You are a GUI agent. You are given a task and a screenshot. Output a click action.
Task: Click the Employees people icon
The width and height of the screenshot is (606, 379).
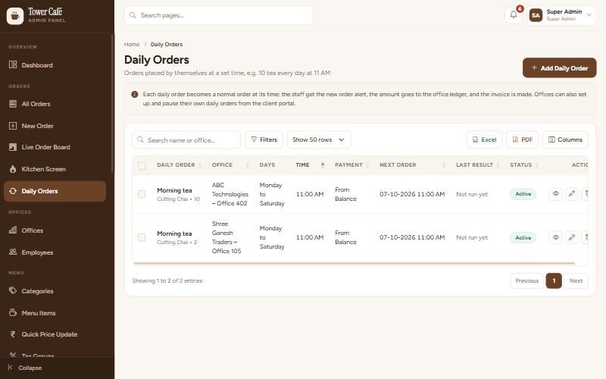(13, 252)
